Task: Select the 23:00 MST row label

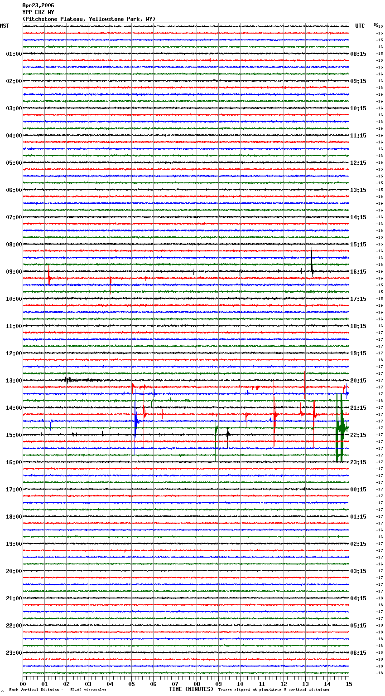Action: point(14,653)
